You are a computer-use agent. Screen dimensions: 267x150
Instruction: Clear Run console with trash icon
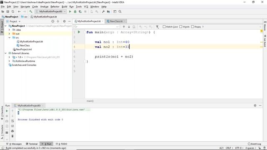(13, 136)
